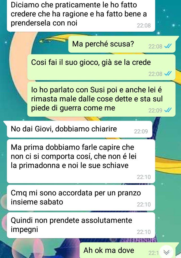Screen dimensions: 181x258
Task: Tap message 'Quindi non prendete assolutamente impegni'
Action: 81,225
